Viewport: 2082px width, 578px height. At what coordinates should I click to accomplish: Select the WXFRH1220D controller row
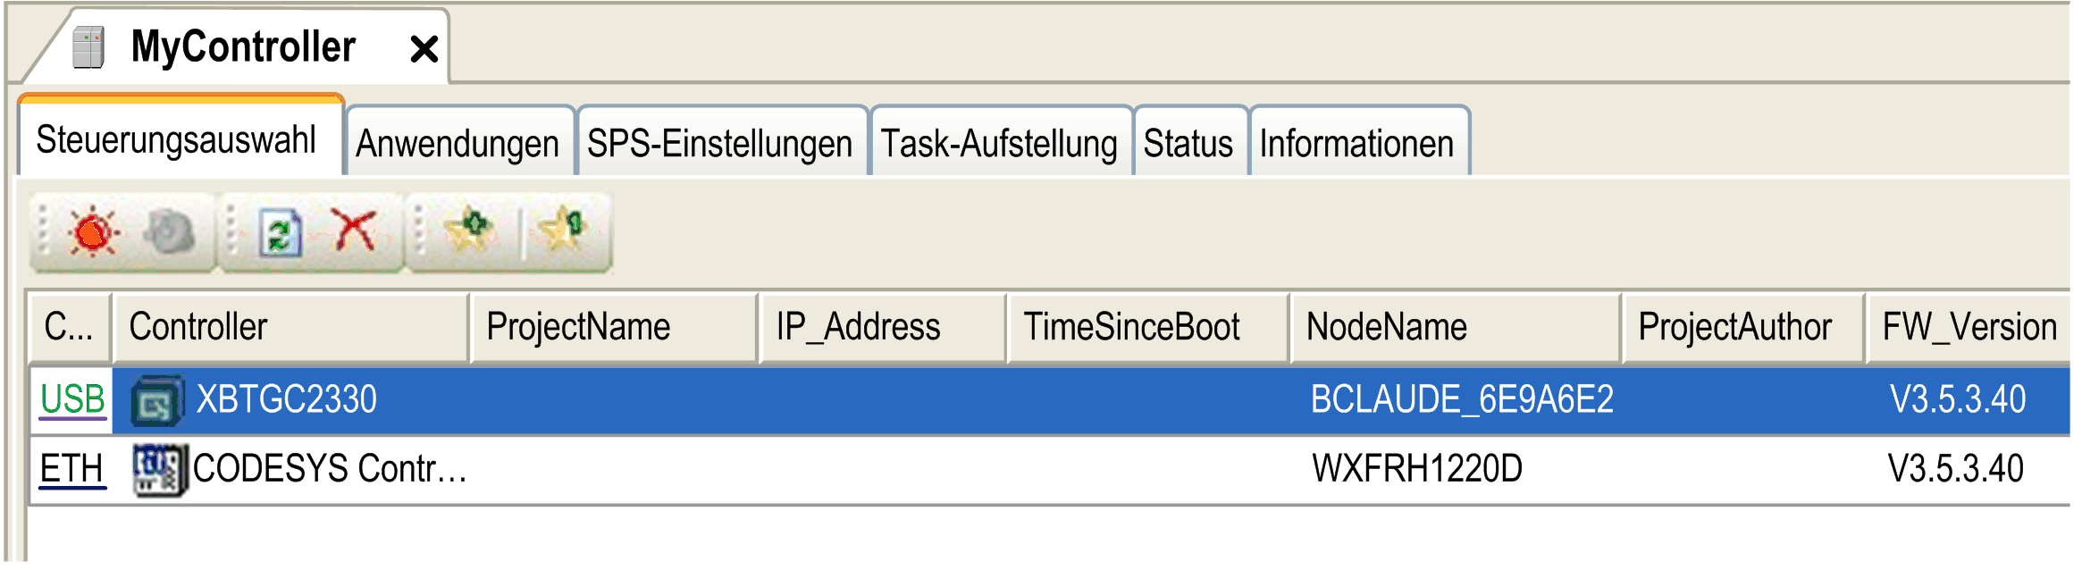coord(1050,470)
